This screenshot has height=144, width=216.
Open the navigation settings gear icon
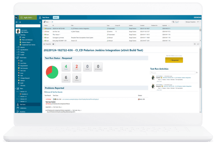point(16,22)
